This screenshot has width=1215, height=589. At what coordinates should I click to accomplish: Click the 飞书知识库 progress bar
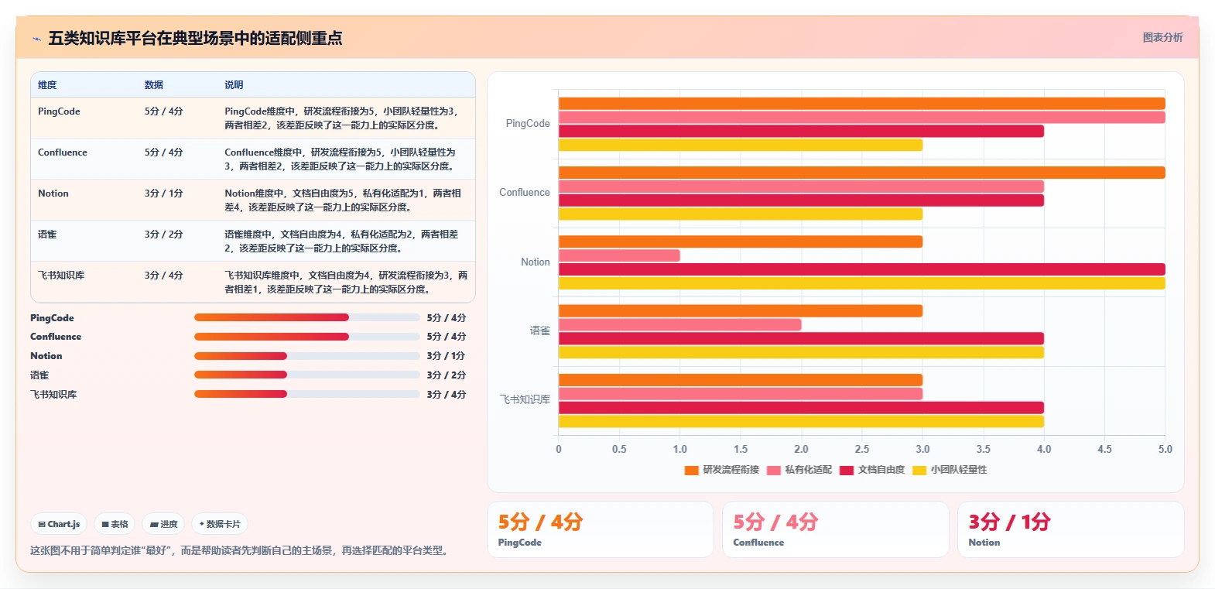[306, 394]
